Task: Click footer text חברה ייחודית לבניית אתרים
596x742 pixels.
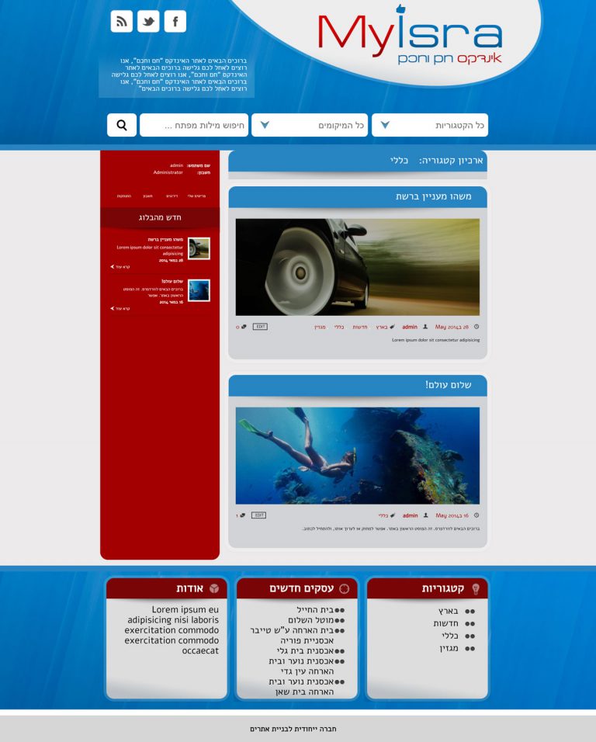Action: click(x=293, y=729)
